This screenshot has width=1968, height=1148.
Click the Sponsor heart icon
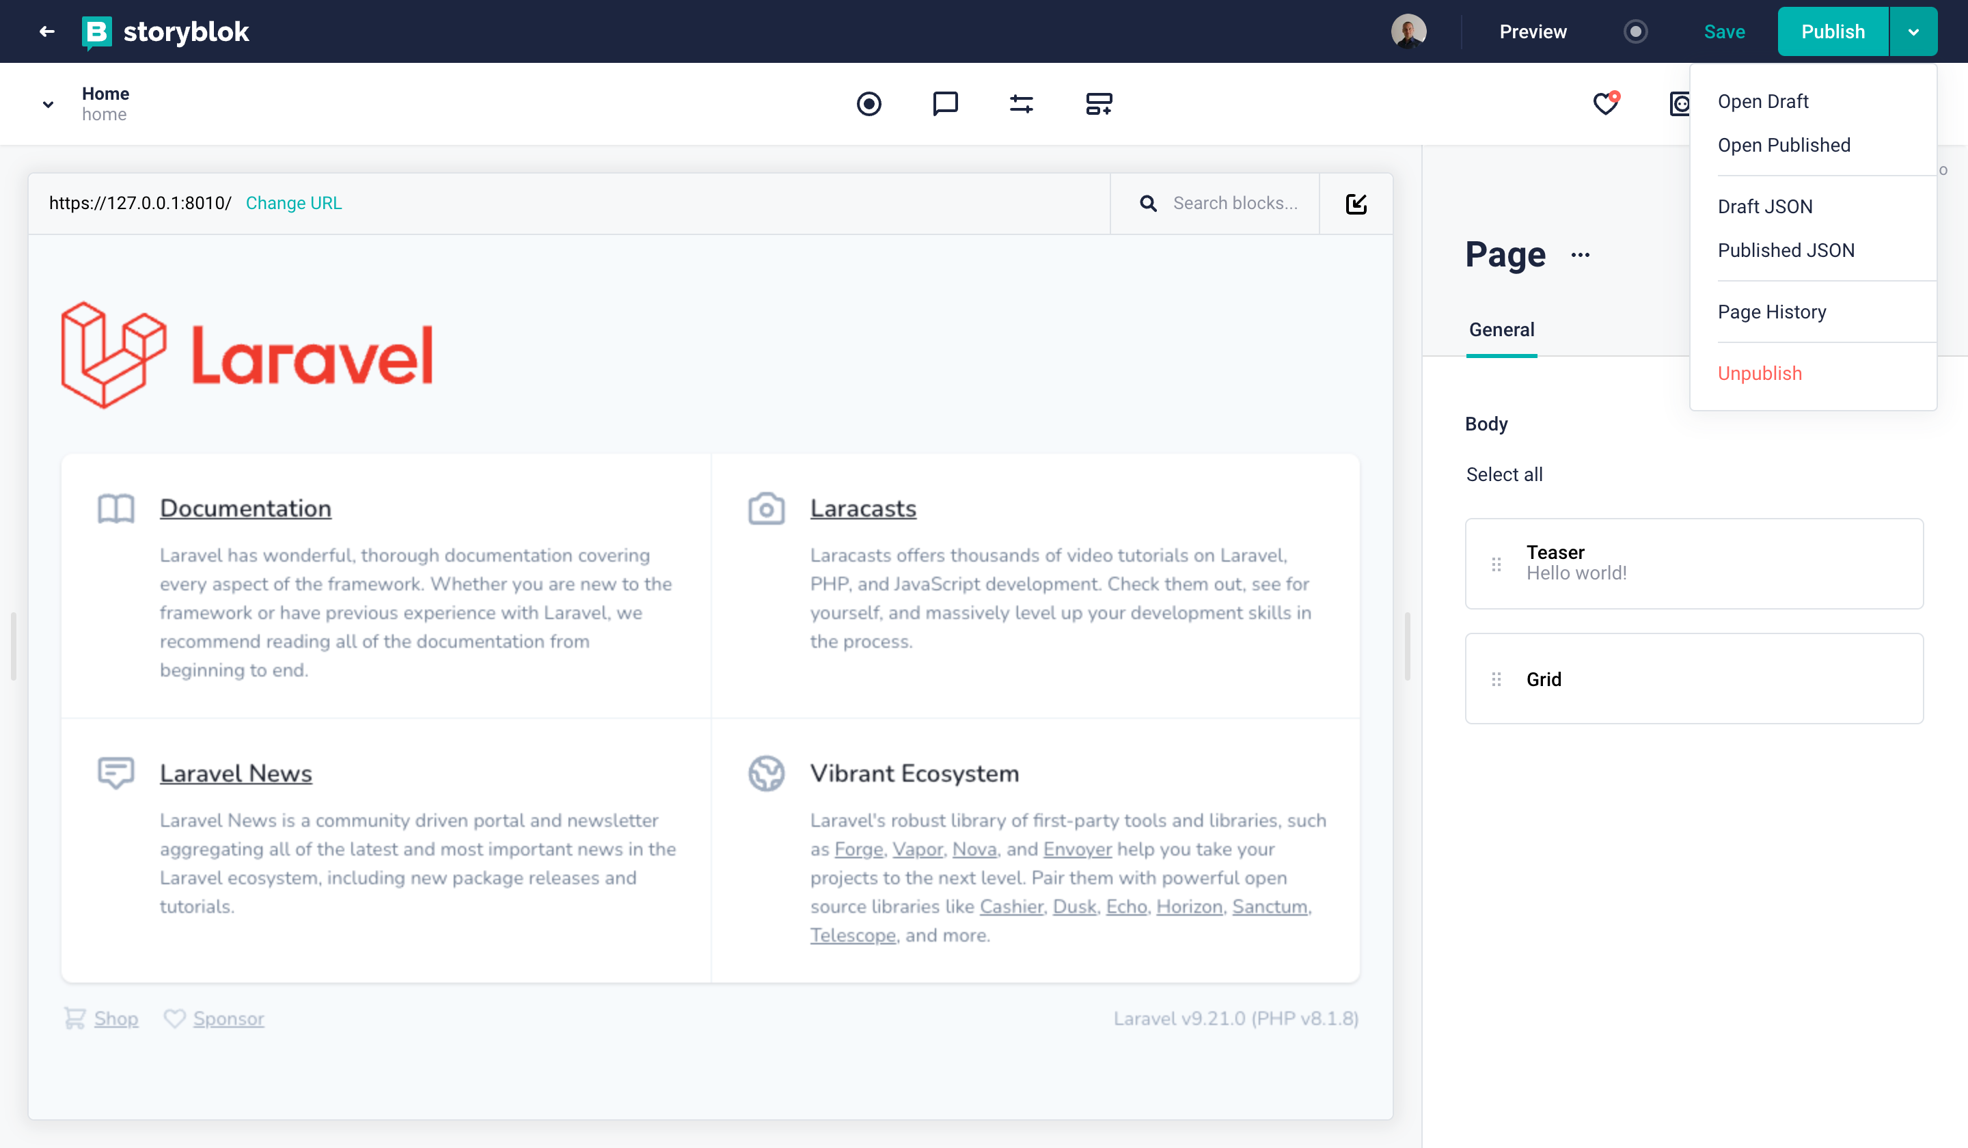[174, 1018]
